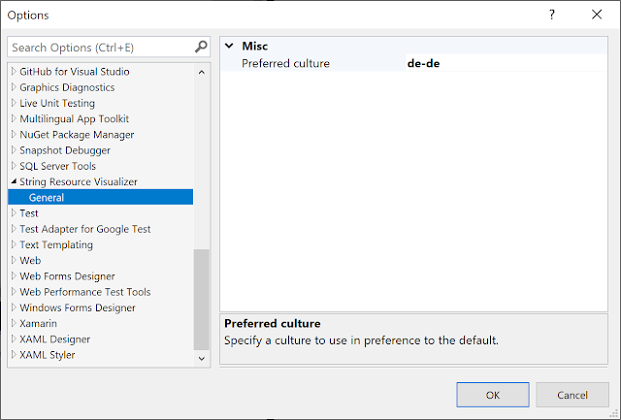Expand Web Performance Test Tools arrow
Viewport: 621px width, 420px height.
pos(14,292)
